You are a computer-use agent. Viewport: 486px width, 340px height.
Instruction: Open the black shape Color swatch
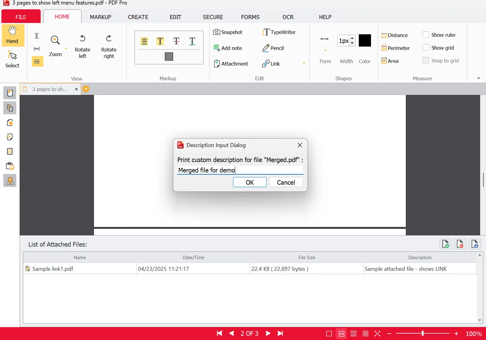(365, 40)
